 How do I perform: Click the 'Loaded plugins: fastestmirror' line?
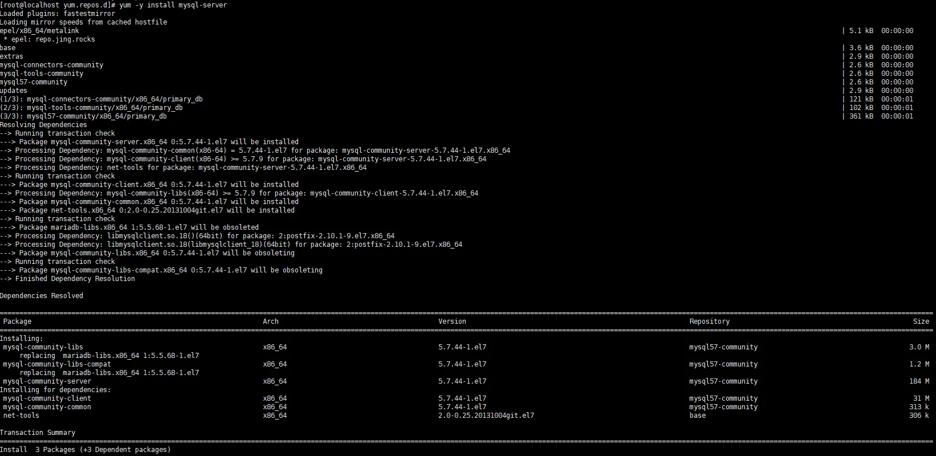58,14
